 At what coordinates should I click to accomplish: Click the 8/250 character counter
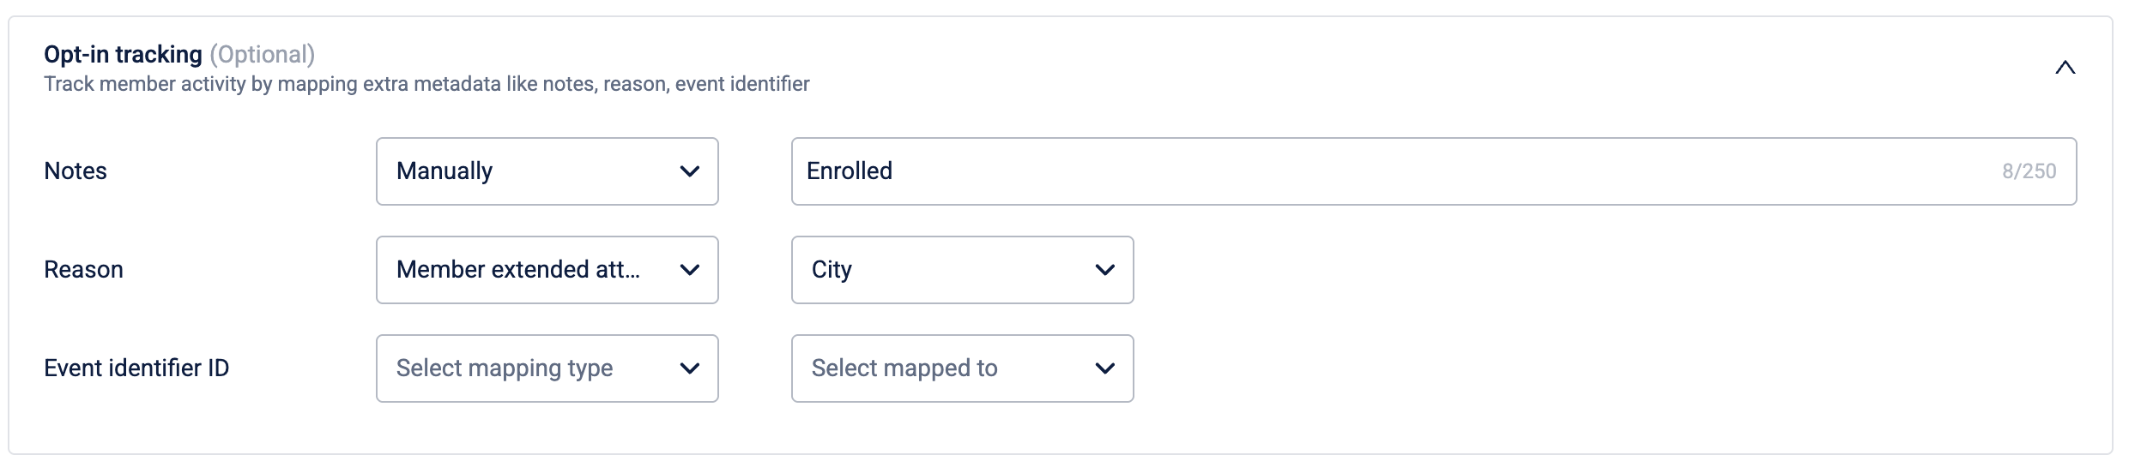(2029, 171)
